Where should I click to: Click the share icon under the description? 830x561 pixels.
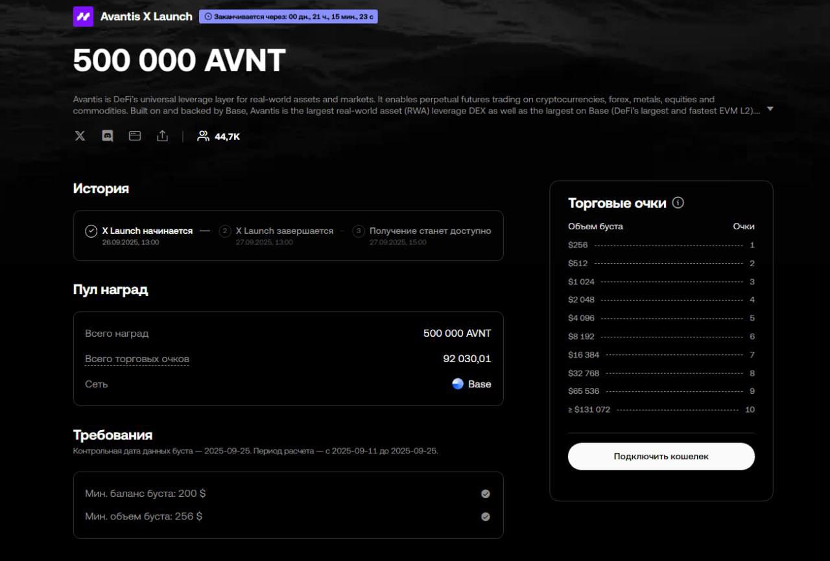tap(162, 136)
